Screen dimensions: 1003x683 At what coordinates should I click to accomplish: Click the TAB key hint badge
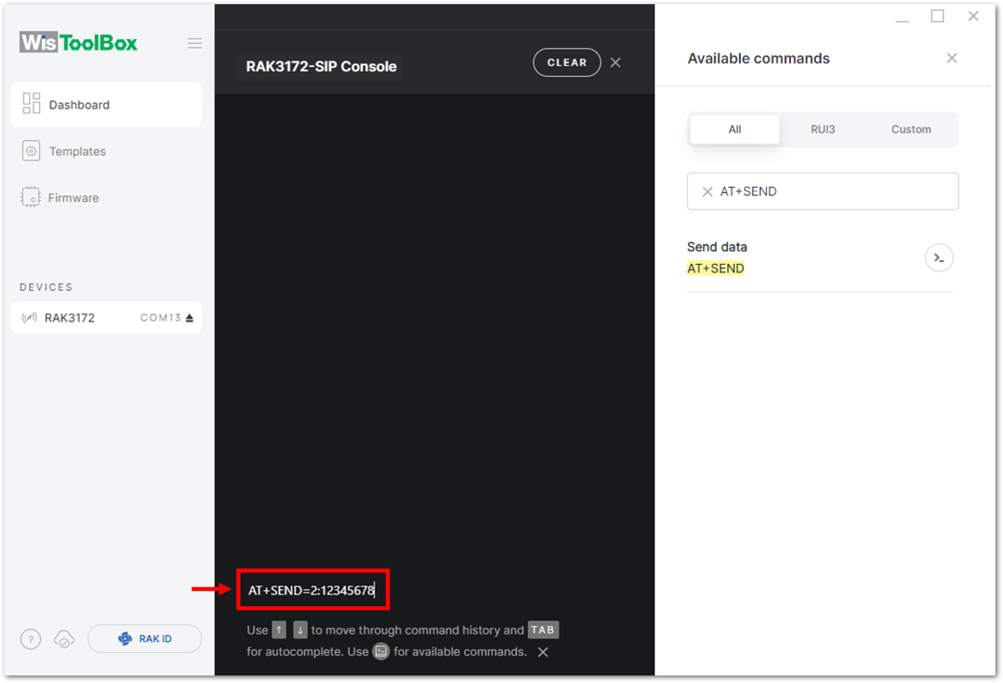(542, 630)
